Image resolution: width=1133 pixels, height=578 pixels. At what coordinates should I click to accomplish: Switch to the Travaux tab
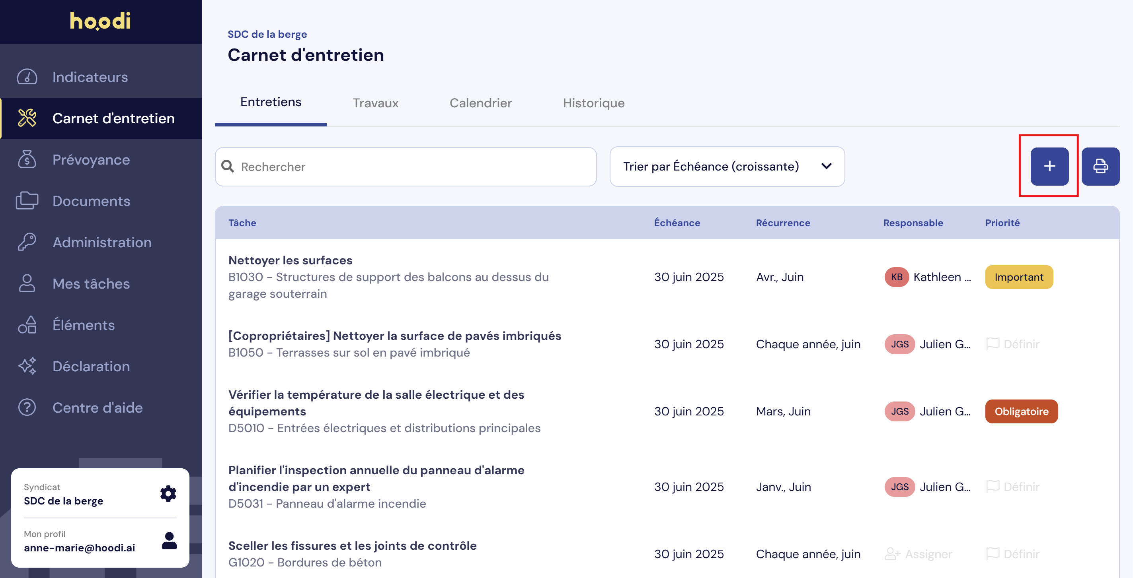(375, 103)
